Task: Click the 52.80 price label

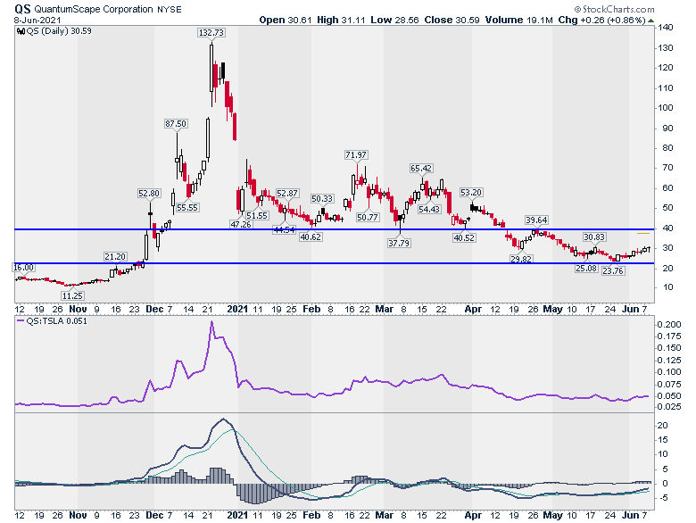Action: point(149,194)
